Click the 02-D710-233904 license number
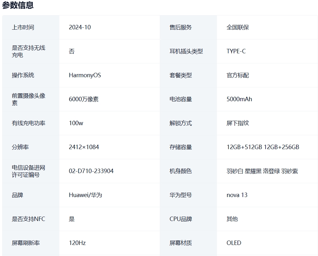Screen dimensions: 318x256 pos(91,171)
